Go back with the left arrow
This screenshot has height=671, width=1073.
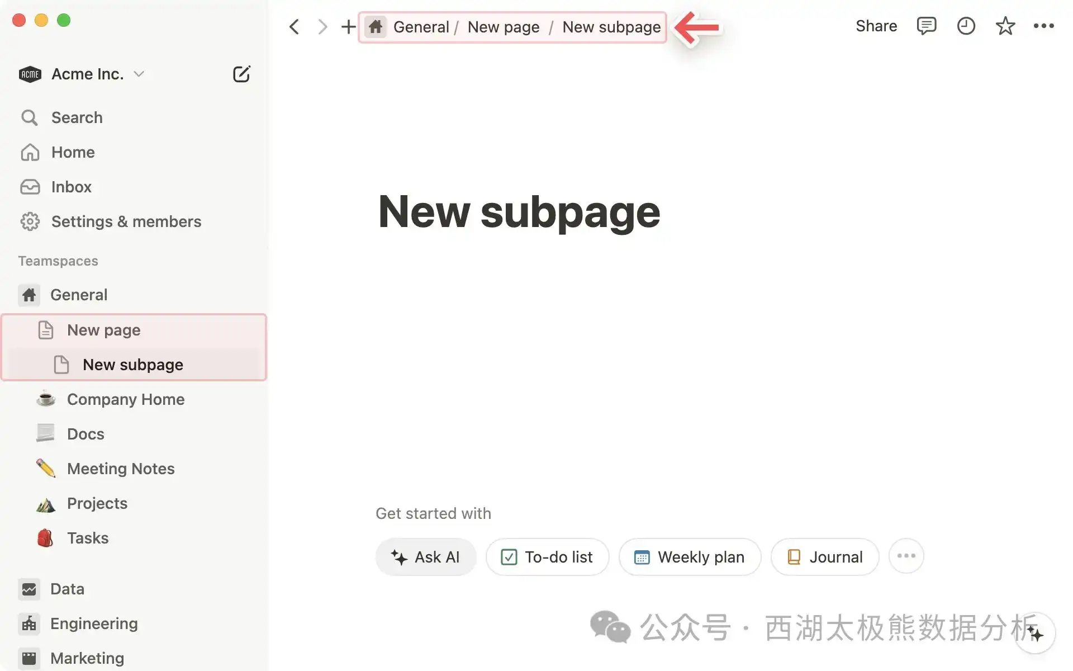click(x=295, y=26)
